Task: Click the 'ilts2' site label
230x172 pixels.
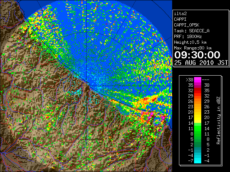Action: [180, 14]
